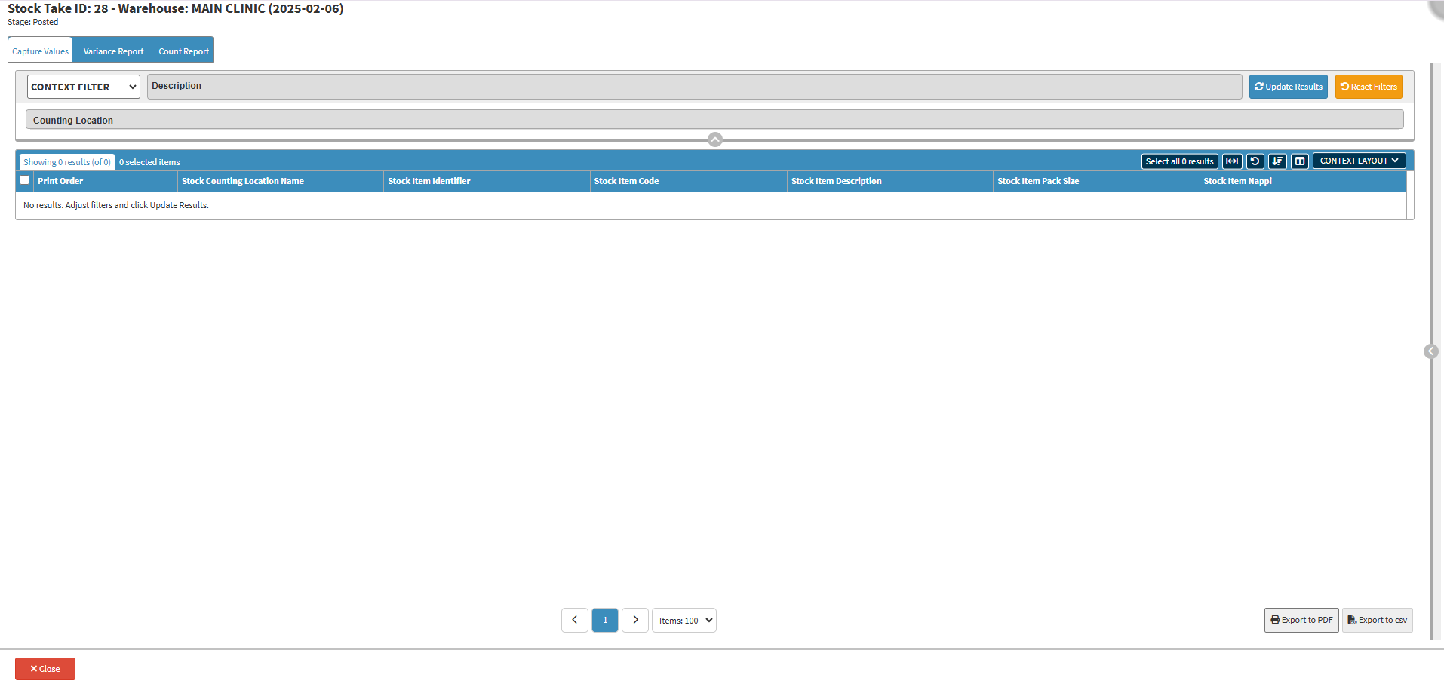
Task: Click the 'Stage: Posted' status text
Action: coord(33,22)
